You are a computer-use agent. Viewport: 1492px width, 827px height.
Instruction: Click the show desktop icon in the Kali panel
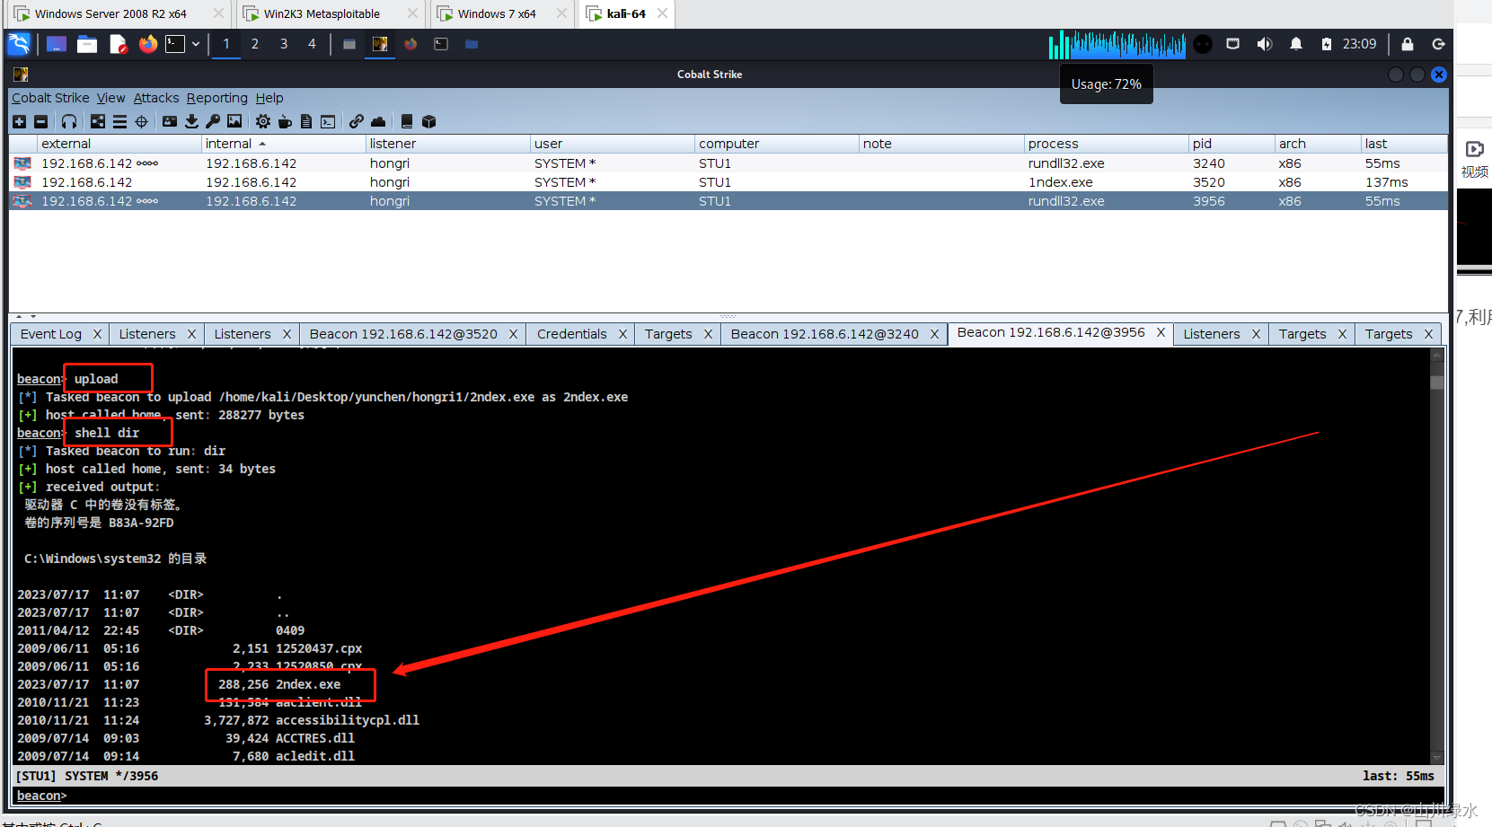pos(57,44)
